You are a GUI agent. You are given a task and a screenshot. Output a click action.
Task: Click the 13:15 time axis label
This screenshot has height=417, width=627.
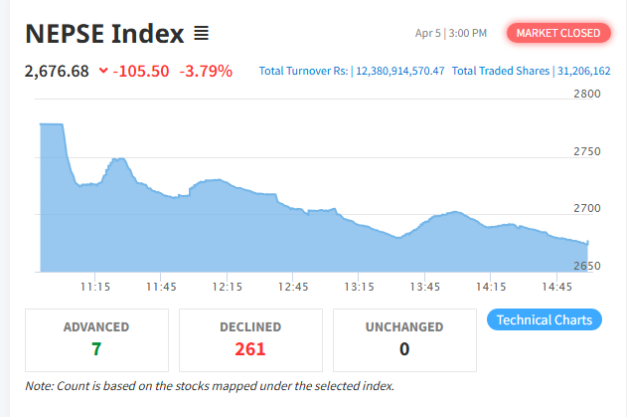pos(359,287)
